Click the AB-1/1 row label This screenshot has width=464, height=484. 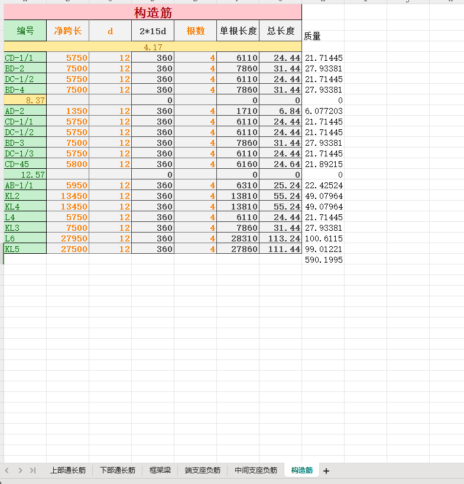[x=25, y=185]
